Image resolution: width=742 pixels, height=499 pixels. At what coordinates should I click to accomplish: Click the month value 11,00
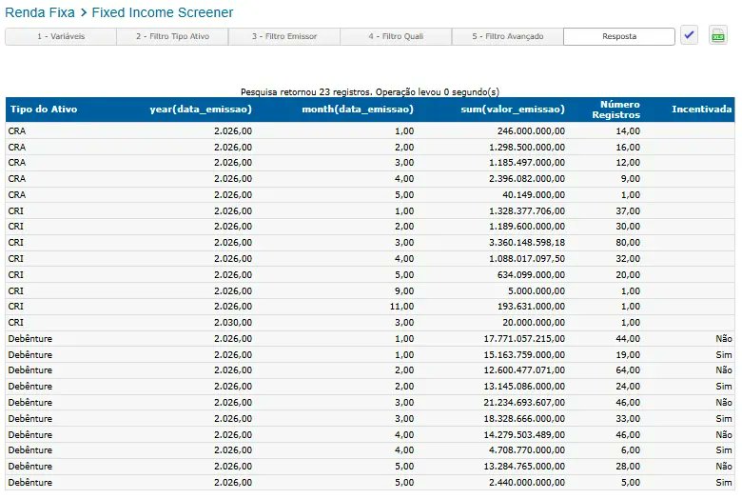pos(402,307)
